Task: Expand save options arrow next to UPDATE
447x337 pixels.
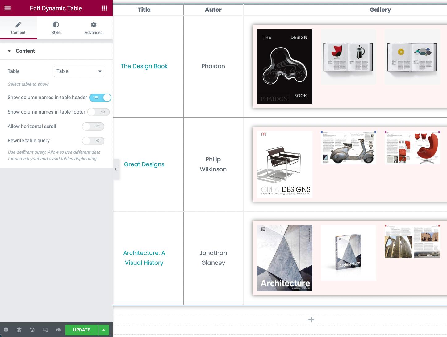Action: (104, 330)
